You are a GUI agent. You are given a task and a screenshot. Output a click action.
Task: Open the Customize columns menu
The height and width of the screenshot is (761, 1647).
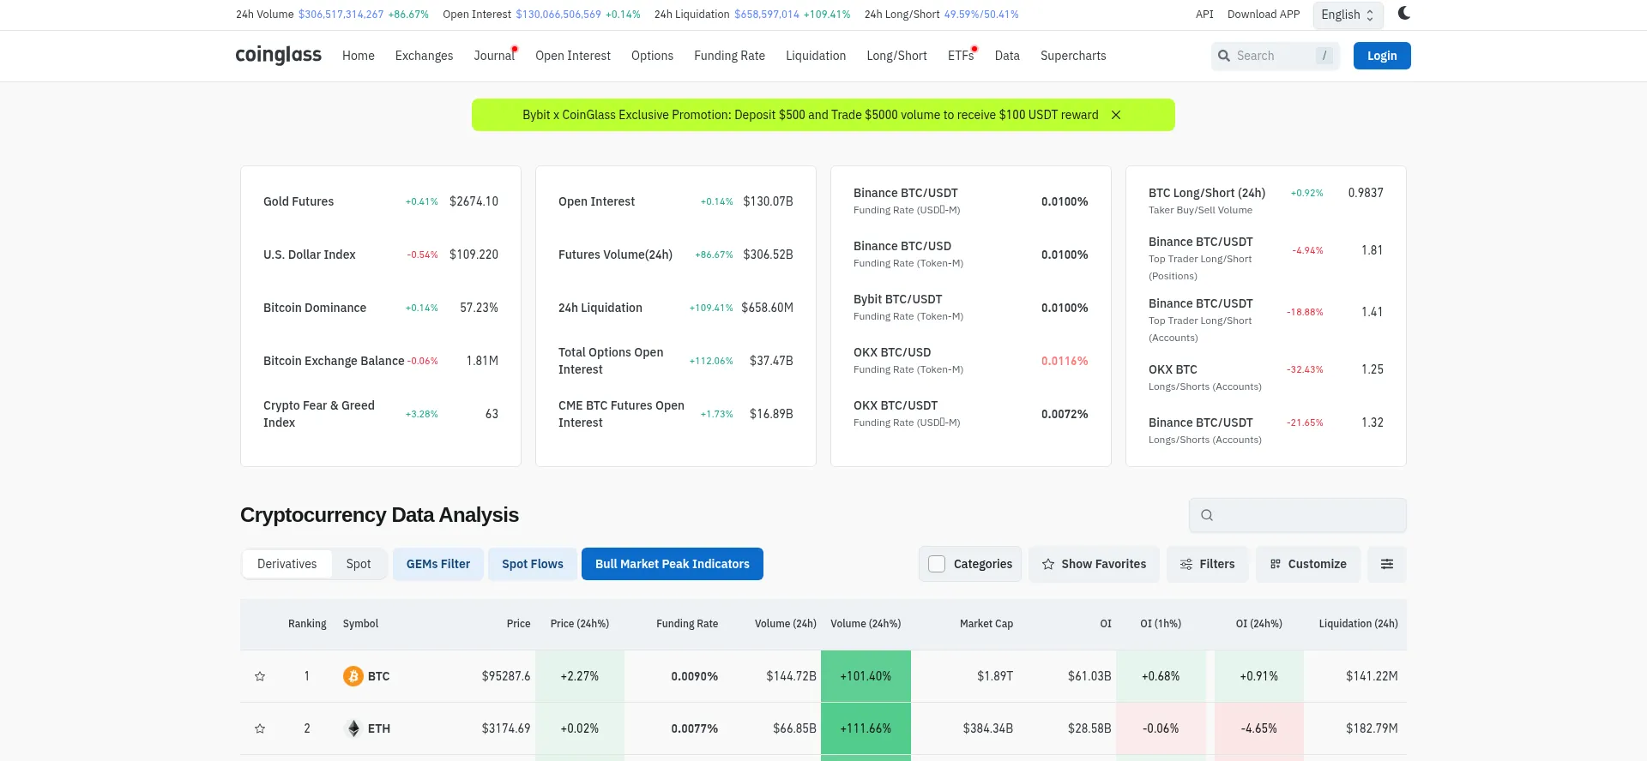pyautogui.click(x=1308, y=564)
